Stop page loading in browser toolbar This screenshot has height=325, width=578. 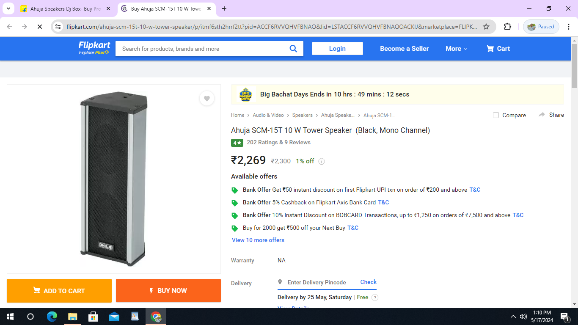point(39,27)
